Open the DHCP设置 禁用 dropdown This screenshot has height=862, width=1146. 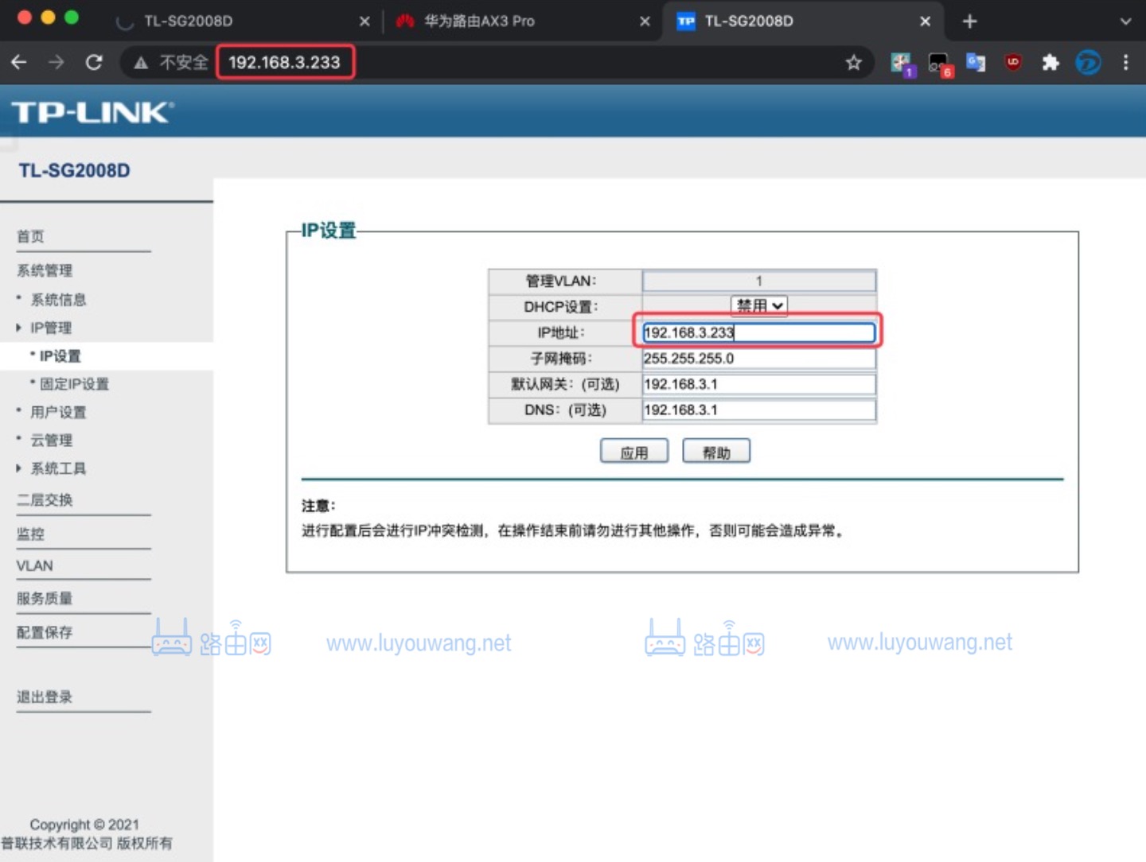[758, 305]
